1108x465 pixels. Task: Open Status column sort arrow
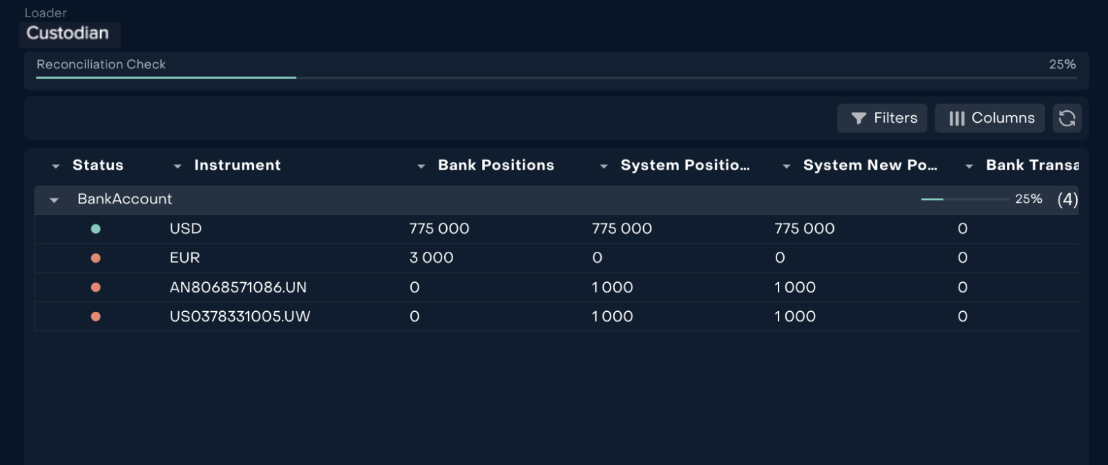[x=56, y=166]
